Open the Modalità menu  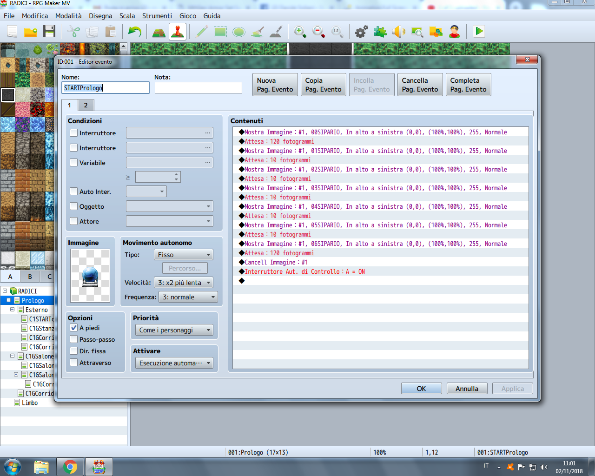[68, 16]
